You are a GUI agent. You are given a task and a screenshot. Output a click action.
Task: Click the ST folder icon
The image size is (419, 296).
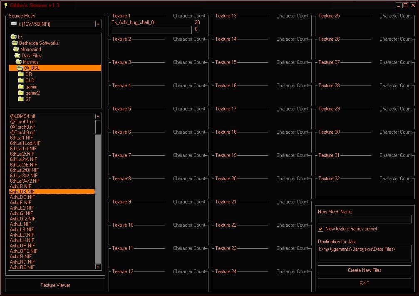[21, 99]
